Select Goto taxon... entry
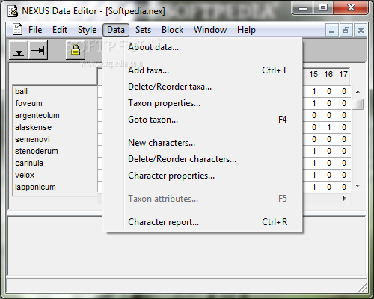374x299 pixels. point(203,120)
